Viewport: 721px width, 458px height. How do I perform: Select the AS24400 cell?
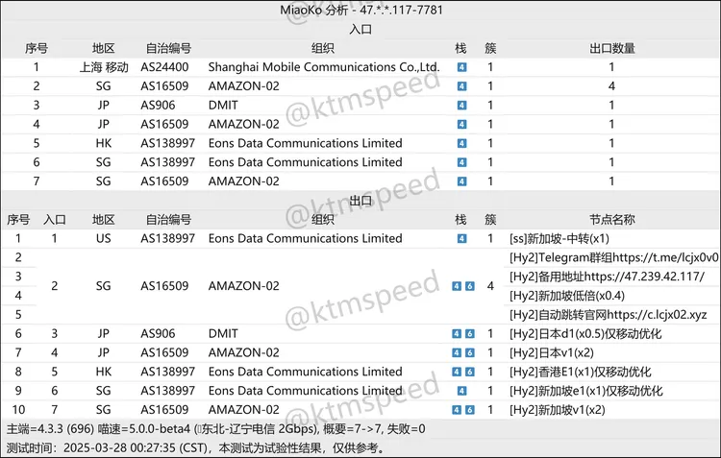tap(165, 68)
